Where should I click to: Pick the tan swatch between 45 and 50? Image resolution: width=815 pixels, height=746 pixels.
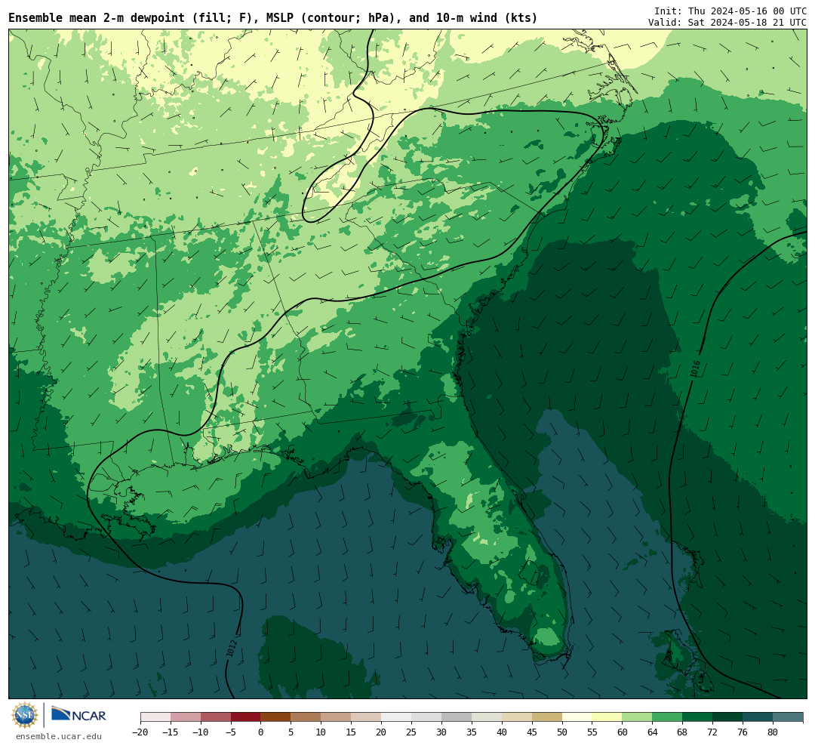coord(547,717)
